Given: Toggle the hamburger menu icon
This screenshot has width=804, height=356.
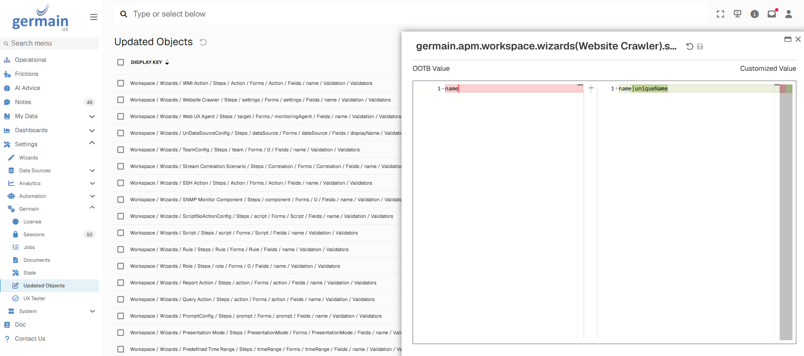Looking at the screenshot, I should (94, 17).
